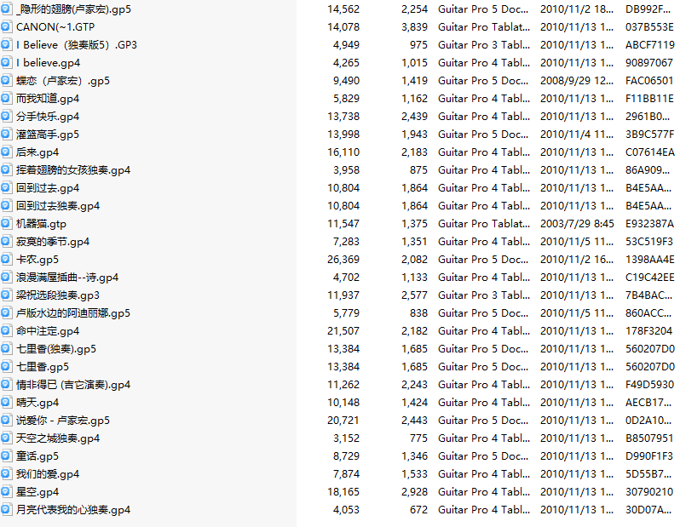Image resolution: width=680 pixels, height=527 pixels.
Task: Click size value 20,721 for 说爱你
Action: 343,421
